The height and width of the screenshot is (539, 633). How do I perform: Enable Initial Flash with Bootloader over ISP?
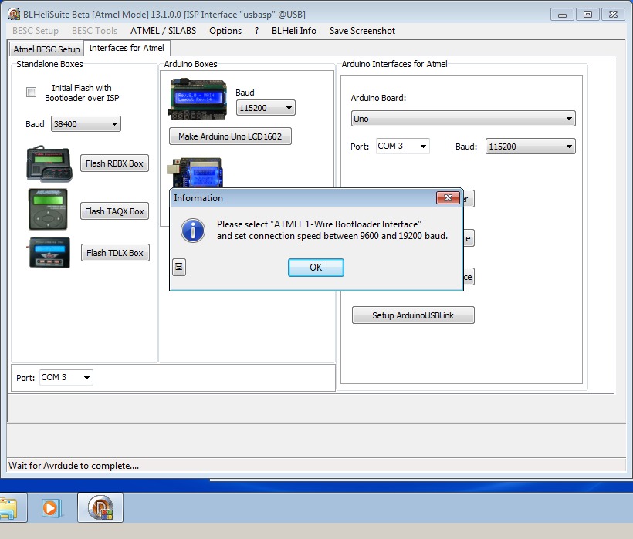pos(31,92)
